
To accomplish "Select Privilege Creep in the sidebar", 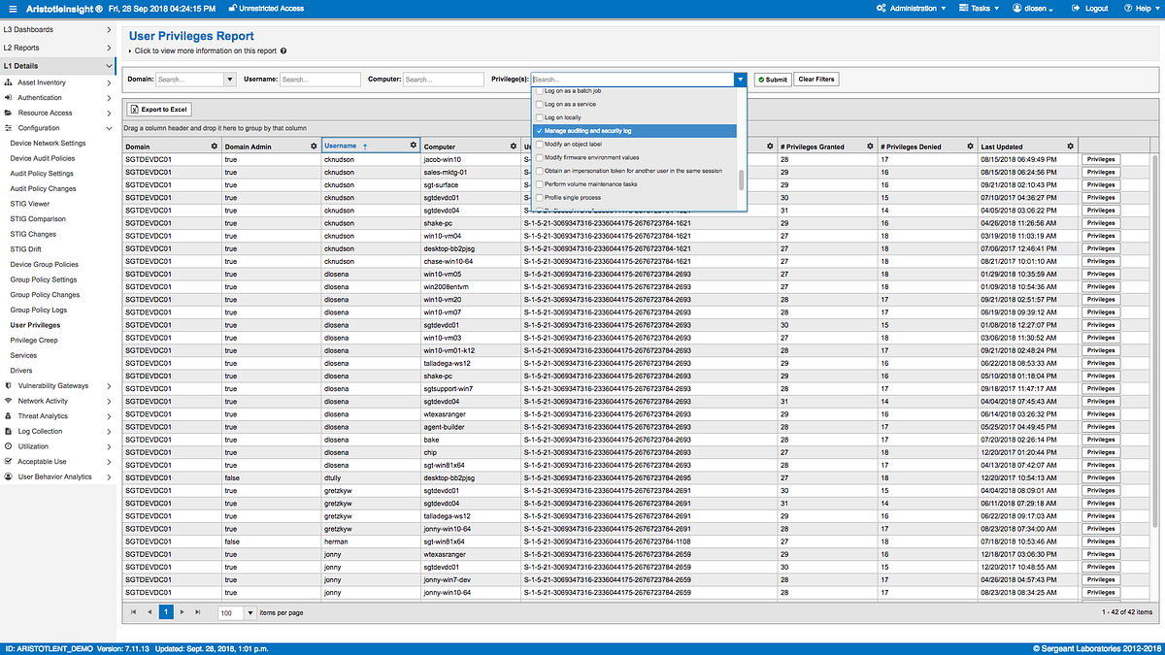I will [34, 340].
